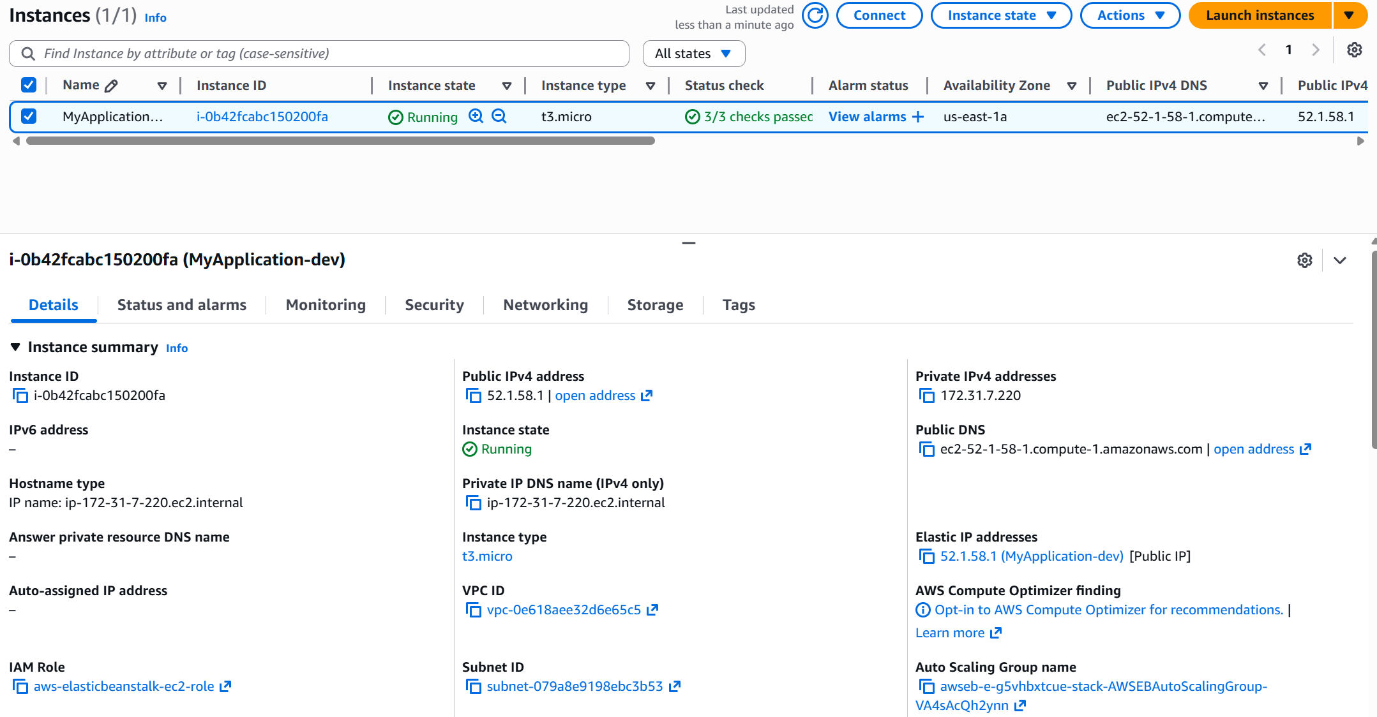1377x717 pixels.
Task: Edit name pencil icon in Name column
Action: pyautogui.click(x=111, y=86)
